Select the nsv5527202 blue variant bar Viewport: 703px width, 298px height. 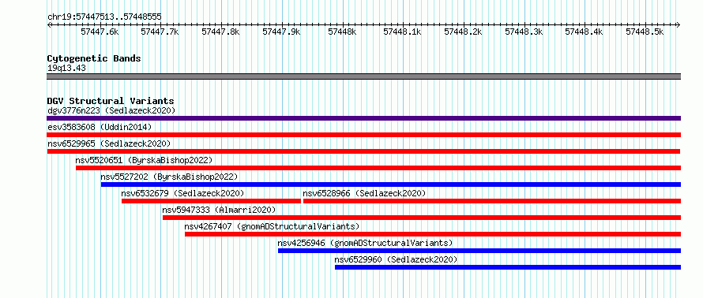[x=391, y=184]
